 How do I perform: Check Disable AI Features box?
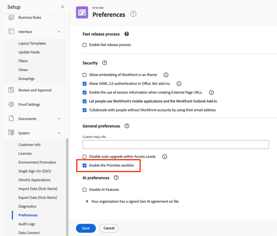85,190
